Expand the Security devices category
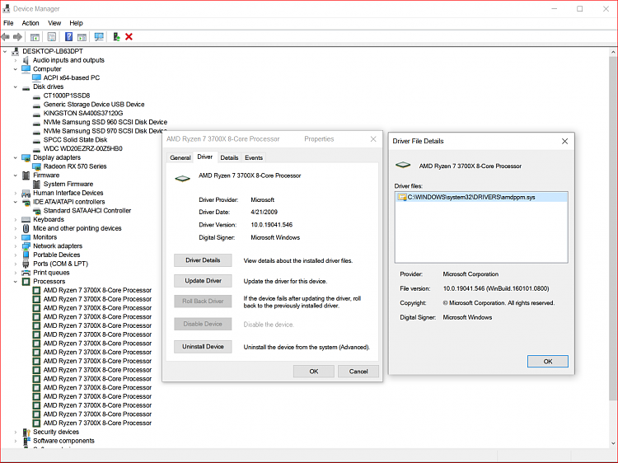Screen dimensions: 618x463 16,433
